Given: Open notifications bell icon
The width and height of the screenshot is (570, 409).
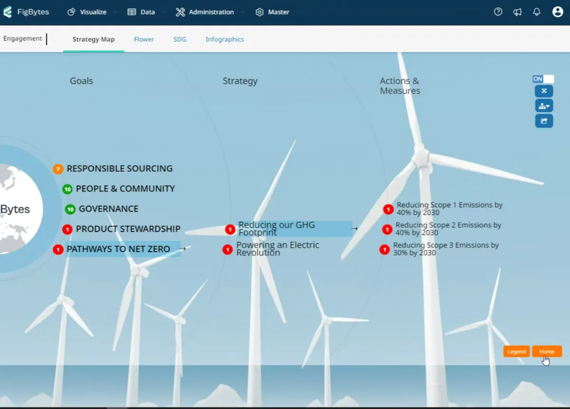Looking at the screenshot, I should (537, 12).
